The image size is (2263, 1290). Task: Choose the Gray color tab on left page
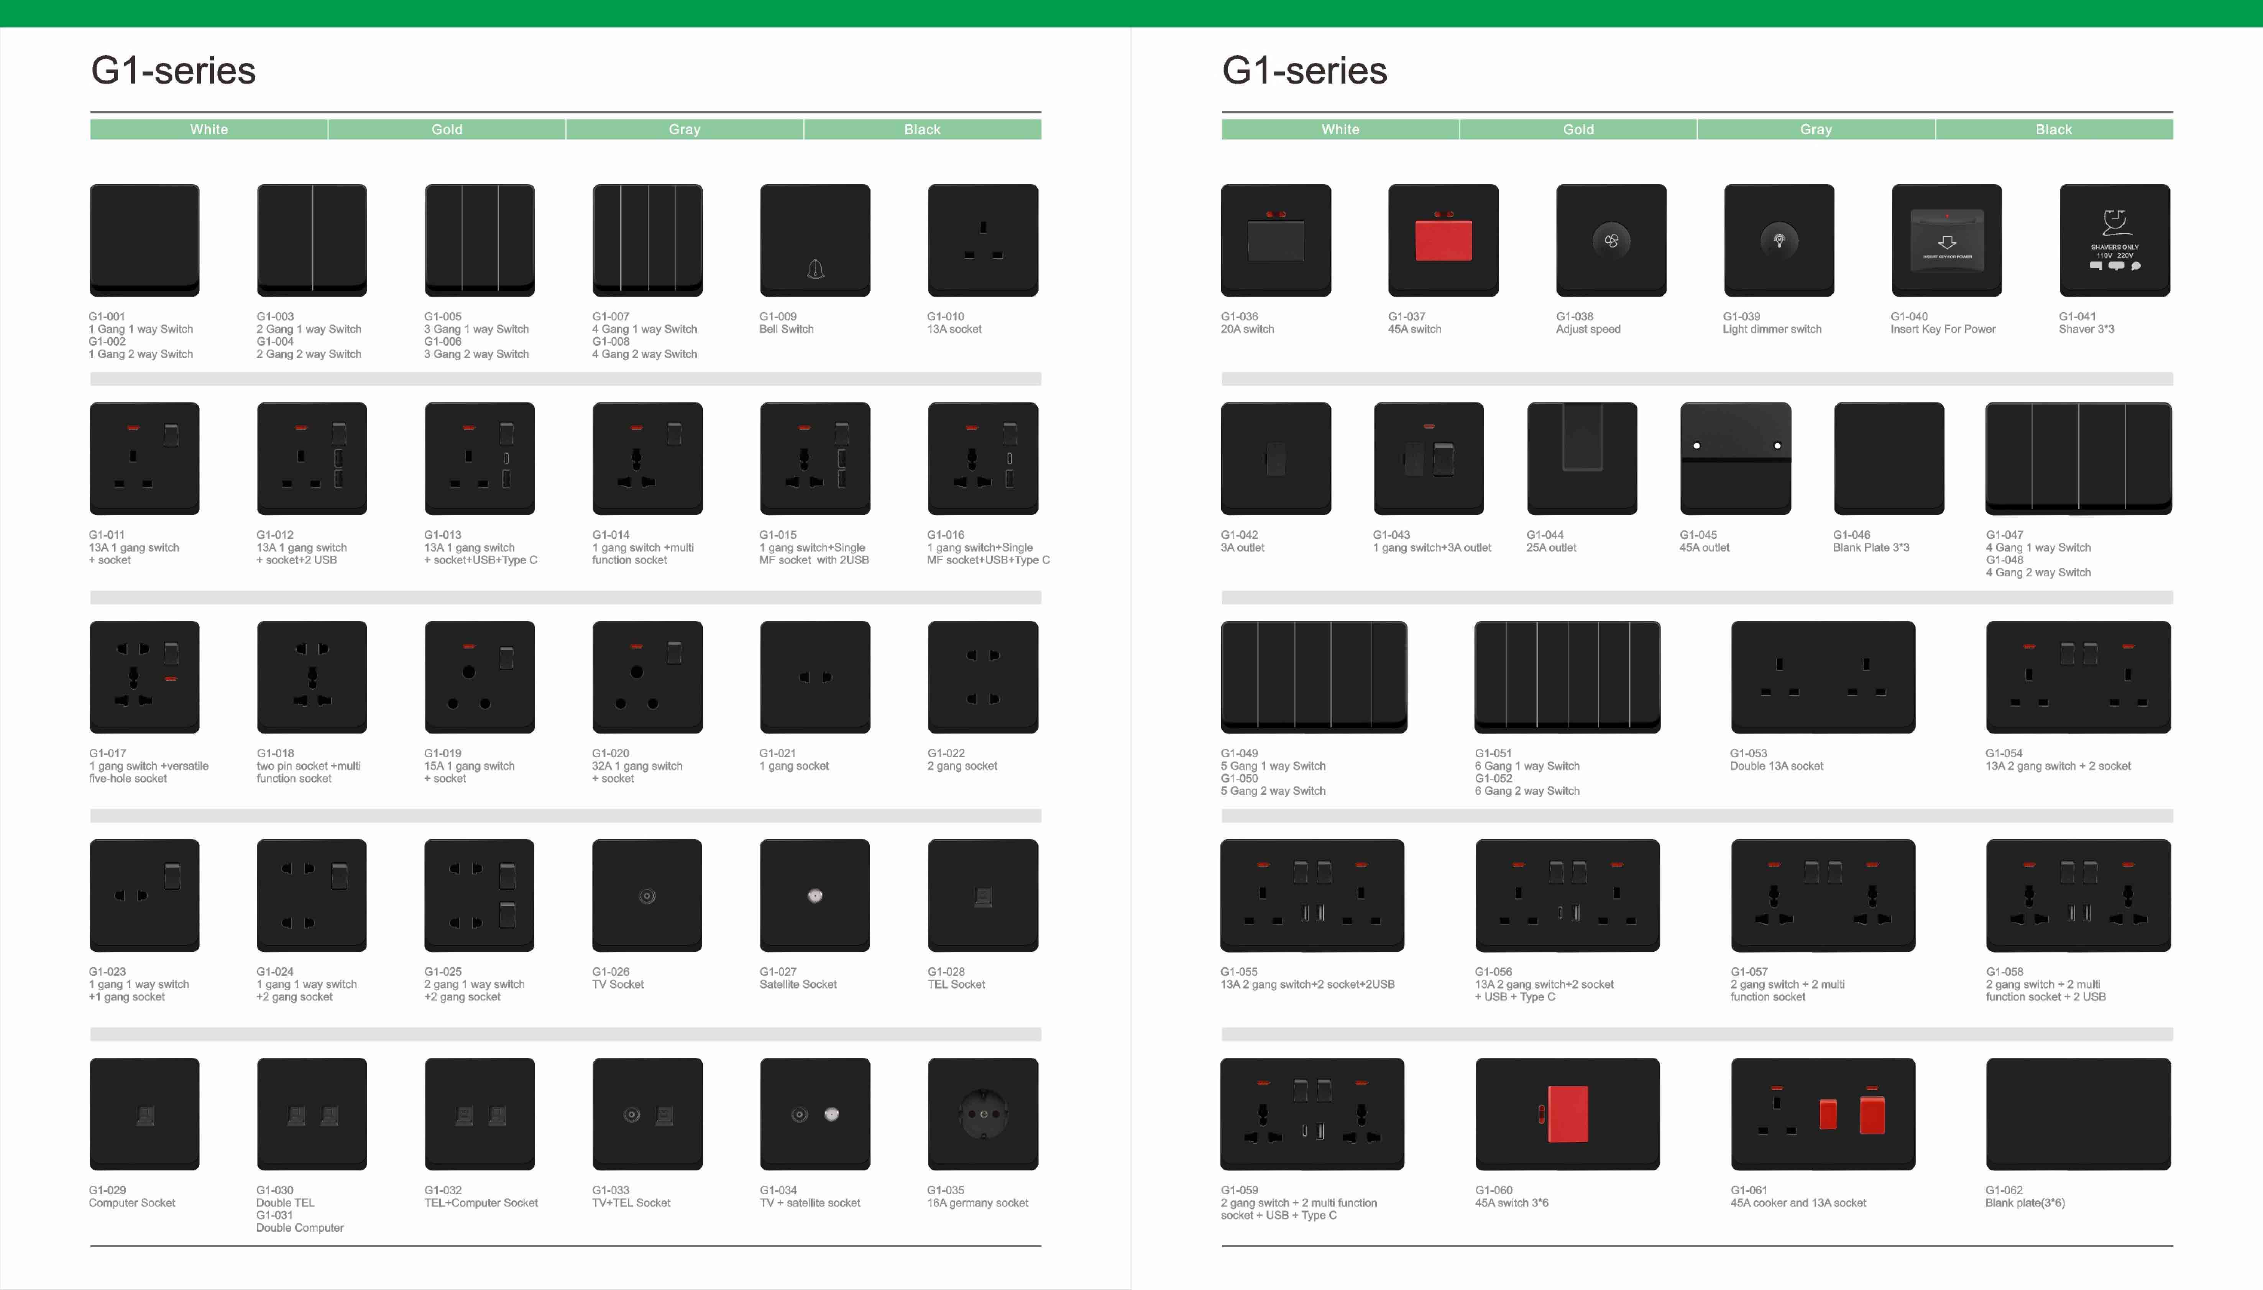click(684, 130)
